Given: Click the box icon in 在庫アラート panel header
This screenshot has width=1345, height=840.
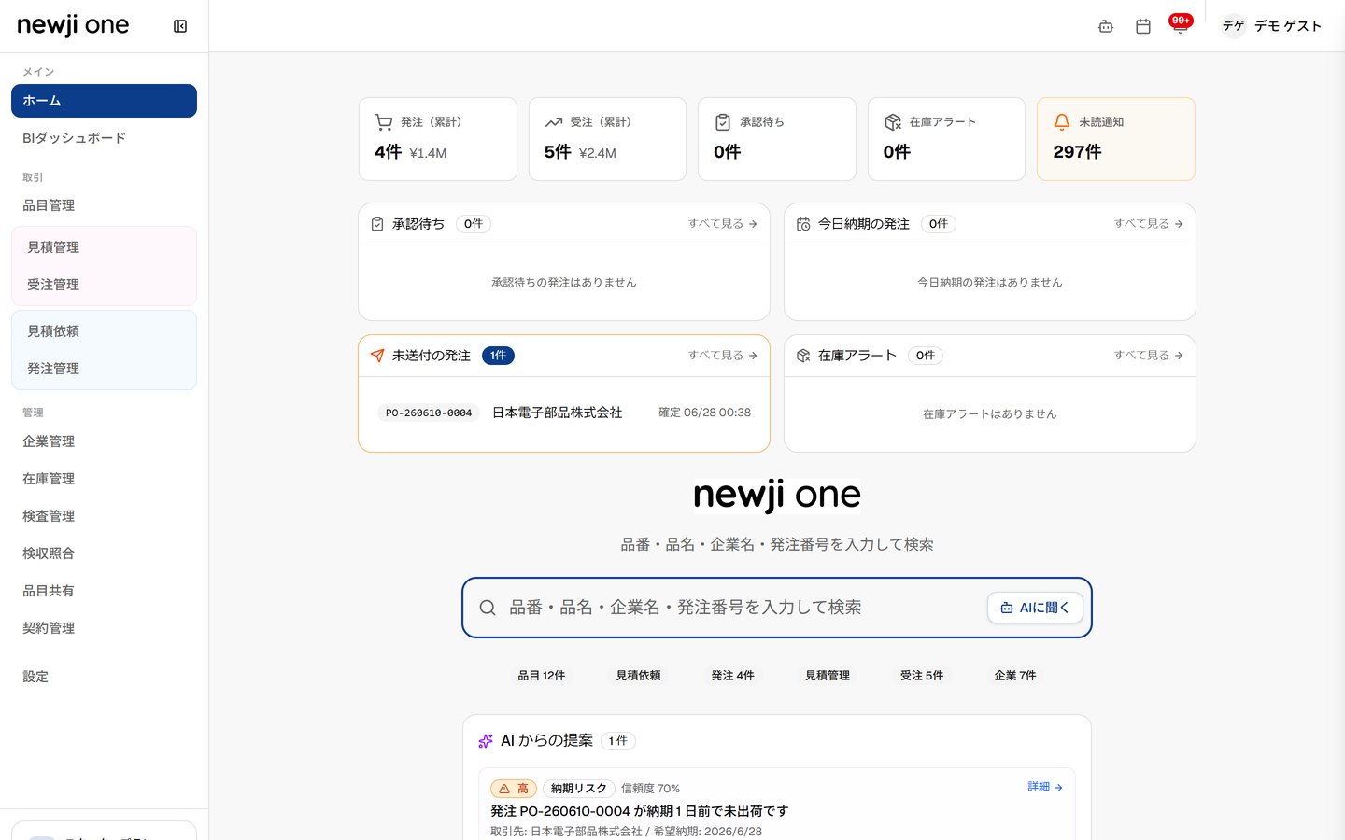Looking at the screenshot, I should (803, 356).
